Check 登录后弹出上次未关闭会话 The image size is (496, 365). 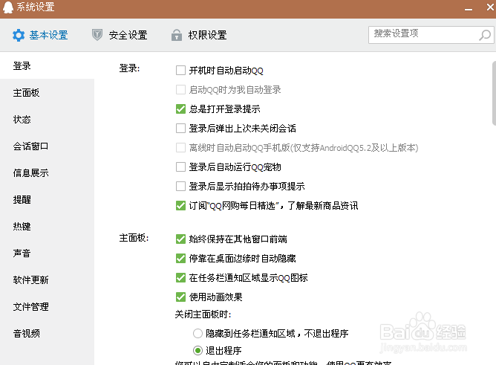(x=180, y=128)
